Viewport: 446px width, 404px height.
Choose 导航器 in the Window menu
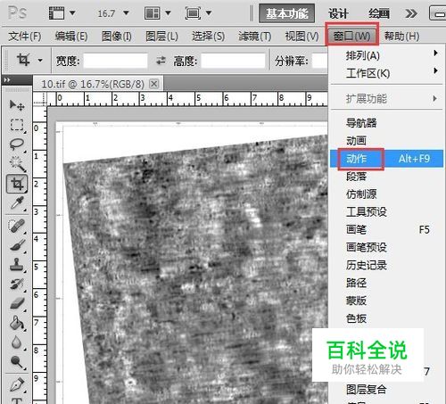coord(386,123)
